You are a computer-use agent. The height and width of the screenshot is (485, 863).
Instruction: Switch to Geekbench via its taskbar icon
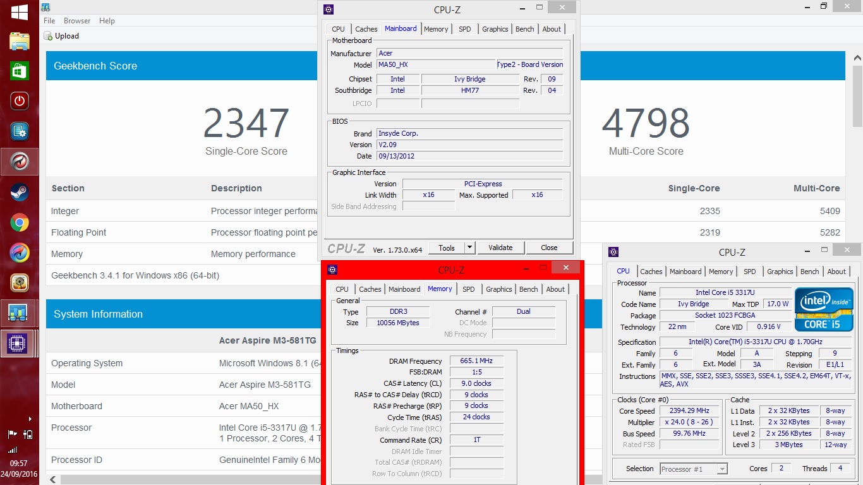pyautogui.click(x=19, y=313)
